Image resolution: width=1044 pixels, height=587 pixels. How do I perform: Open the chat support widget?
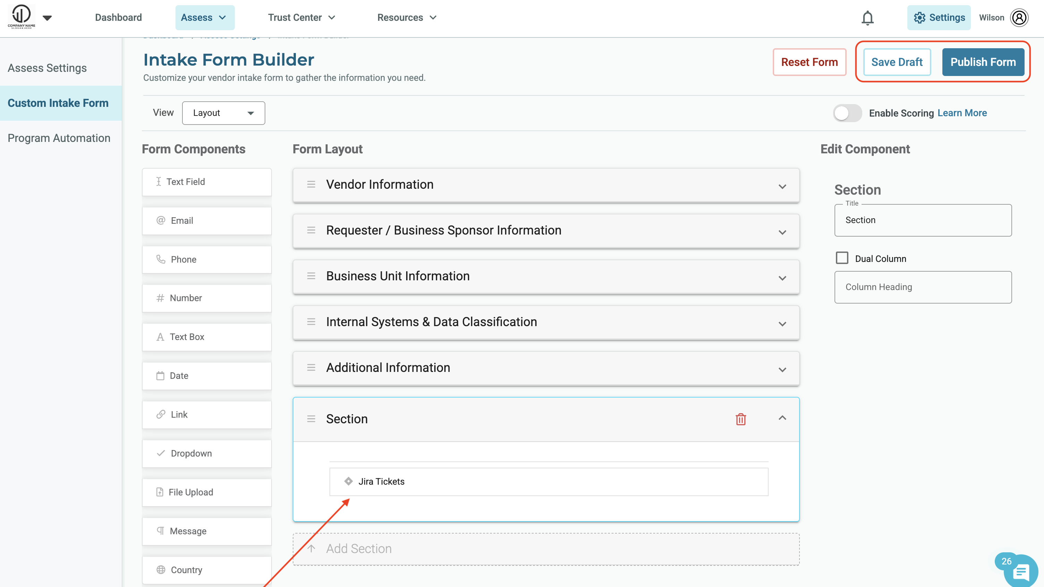[1020, 572]
